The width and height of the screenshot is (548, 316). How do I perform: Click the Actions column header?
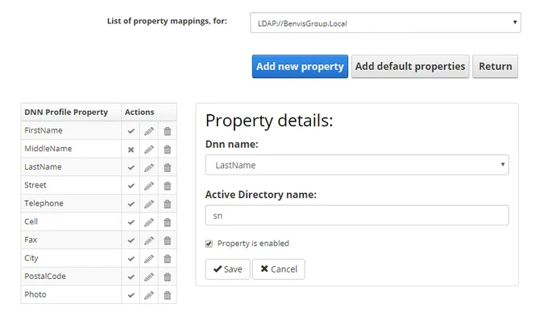[x=149, y=112]
